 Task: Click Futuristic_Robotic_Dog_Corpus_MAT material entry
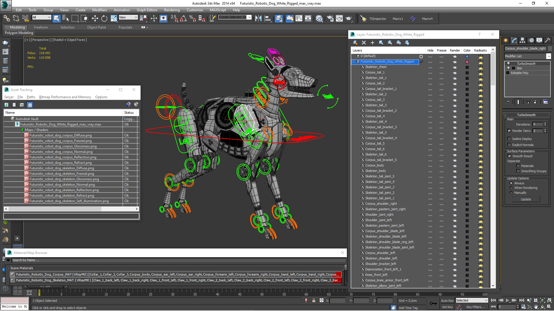pos(175,274)
